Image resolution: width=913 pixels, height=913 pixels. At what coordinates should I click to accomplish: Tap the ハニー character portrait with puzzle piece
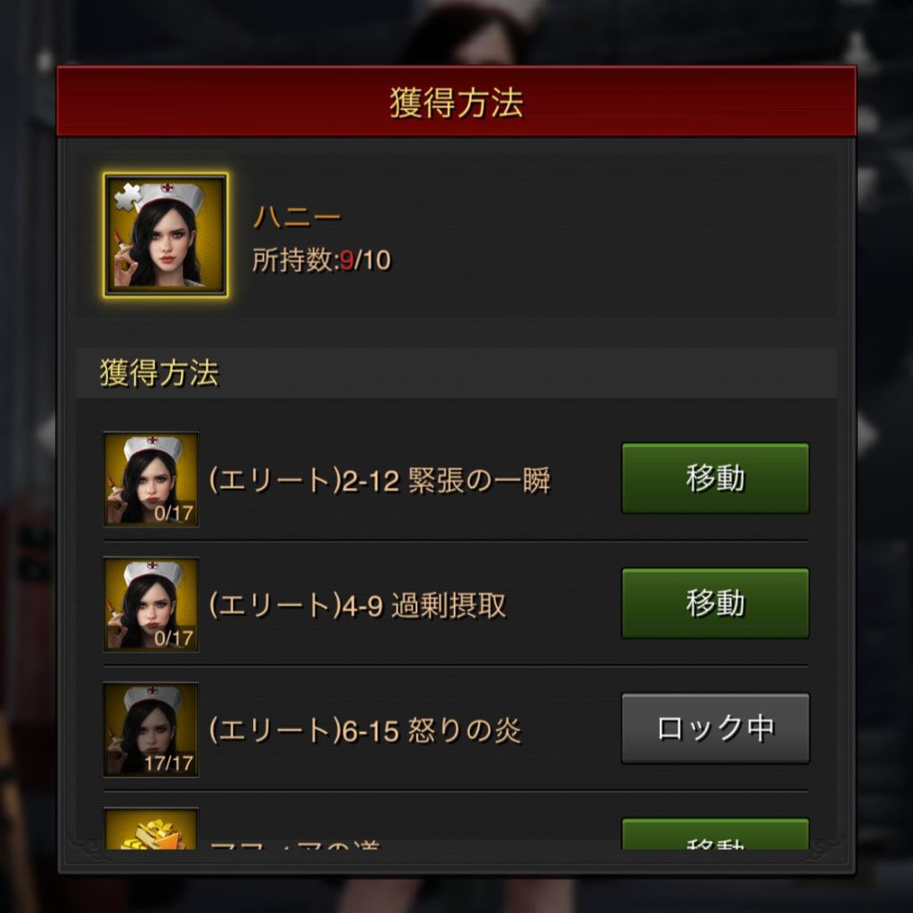click(166, 235)
